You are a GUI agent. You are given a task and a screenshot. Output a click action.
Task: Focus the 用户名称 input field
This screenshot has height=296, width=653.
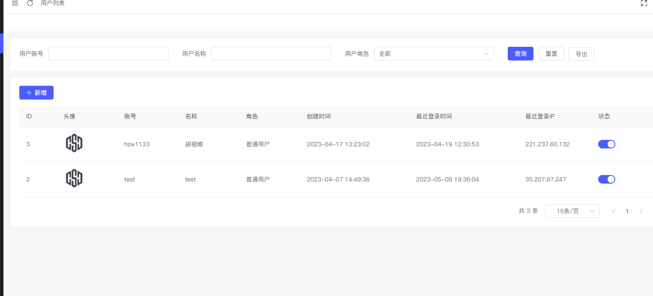271,54
